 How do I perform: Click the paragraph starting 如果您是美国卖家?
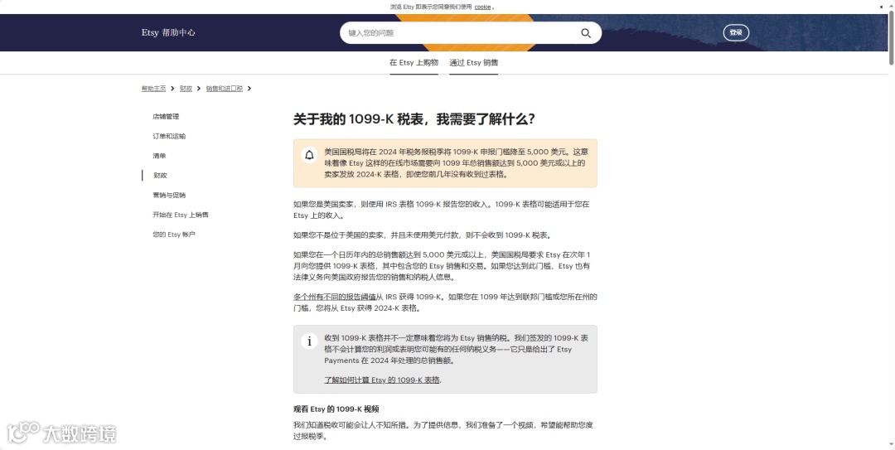(x=442, y=210)
